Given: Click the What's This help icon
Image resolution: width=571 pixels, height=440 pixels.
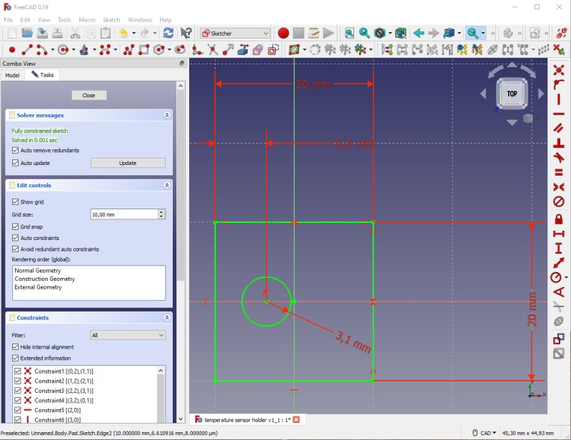Looking at the screenshot, I should pos(186,33).
